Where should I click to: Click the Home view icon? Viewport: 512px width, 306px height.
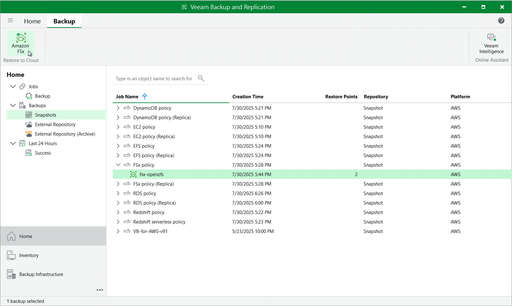click(x=11, y=236)
